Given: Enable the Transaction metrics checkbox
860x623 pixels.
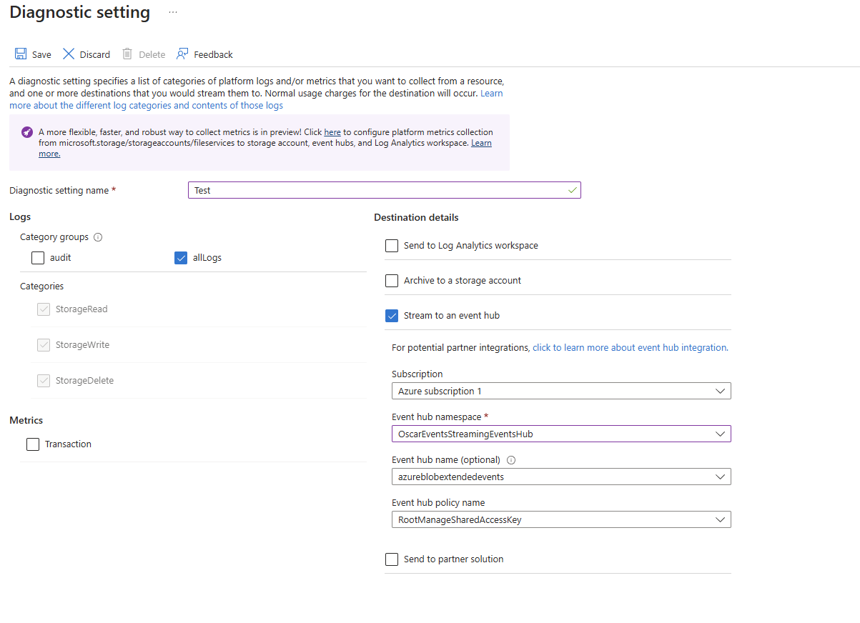Looking at the screenshot, I should 33,444.
